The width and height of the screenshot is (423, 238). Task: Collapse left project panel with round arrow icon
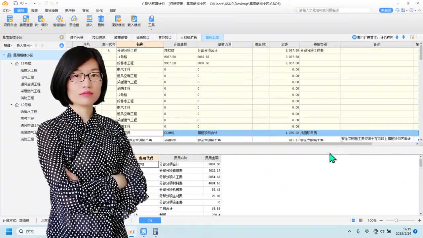pyautogui.click(x=61, y=37)
